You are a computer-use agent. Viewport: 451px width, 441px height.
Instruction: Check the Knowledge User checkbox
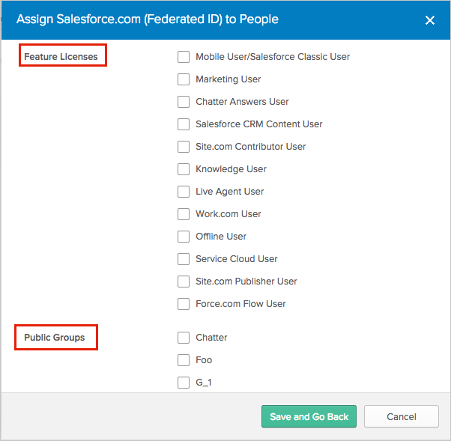pyautogui.click(x=184, y=169)
